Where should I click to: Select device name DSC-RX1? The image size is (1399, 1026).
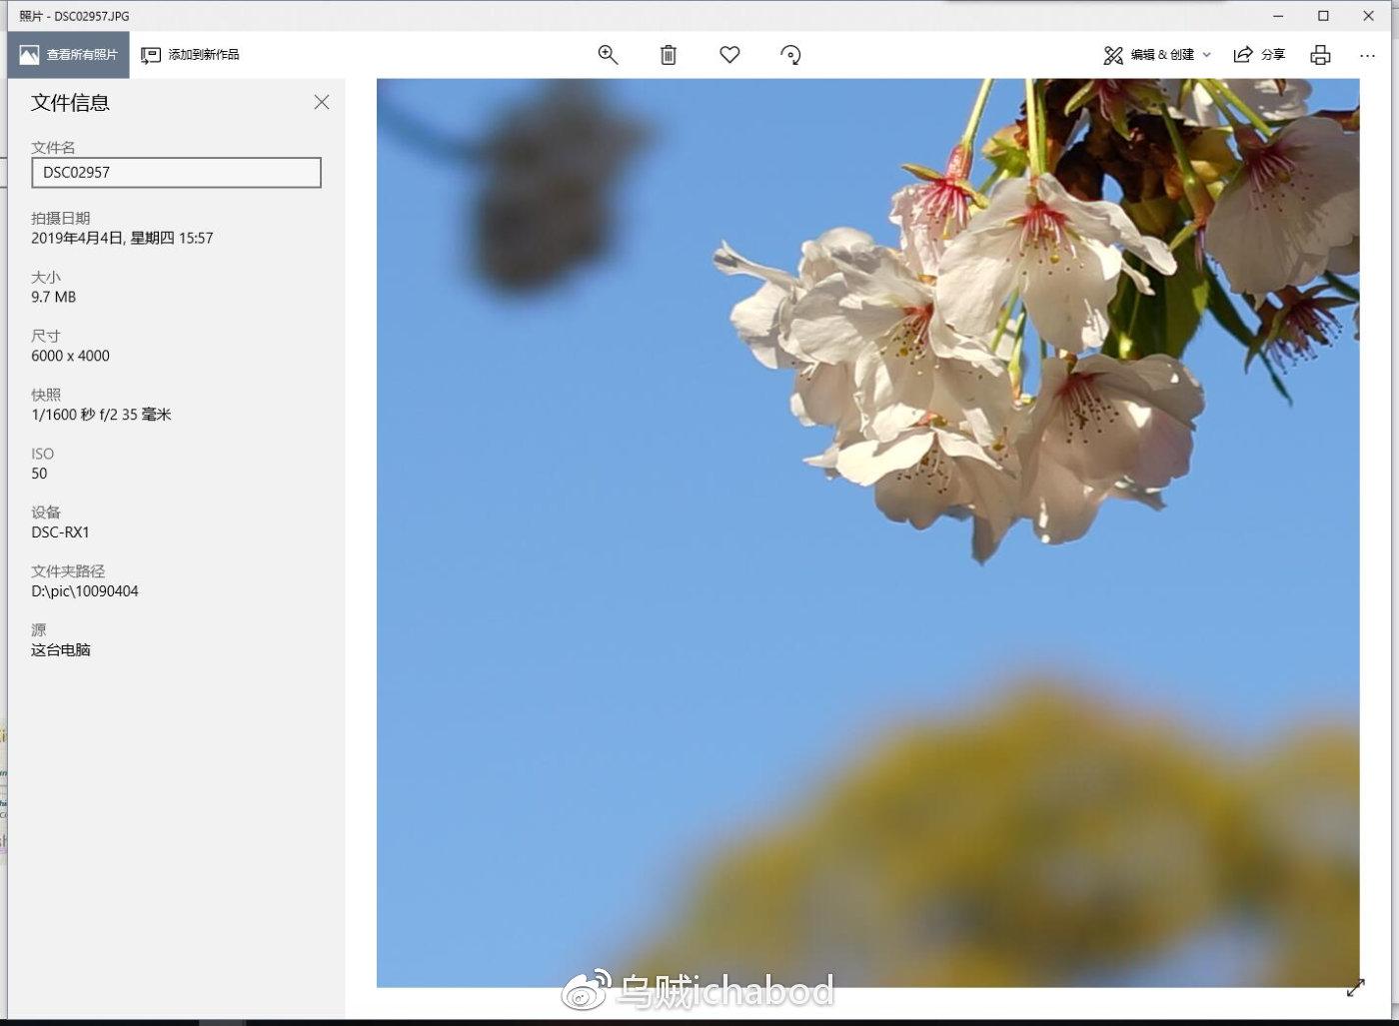tap(60, 532)
